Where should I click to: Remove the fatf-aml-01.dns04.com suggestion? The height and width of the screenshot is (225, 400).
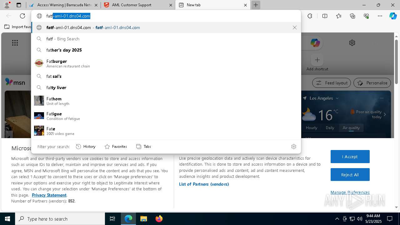(x=295, y=27)
